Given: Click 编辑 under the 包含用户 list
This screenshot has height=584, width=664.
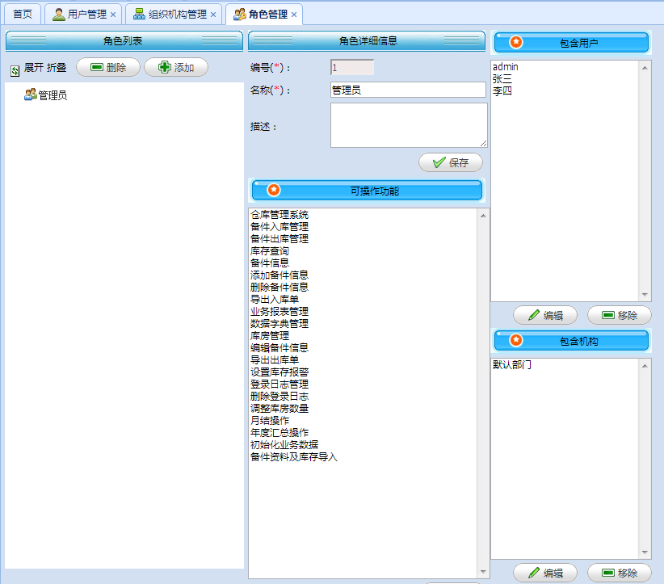Looking at the screenshot, I should click(545, 315).
